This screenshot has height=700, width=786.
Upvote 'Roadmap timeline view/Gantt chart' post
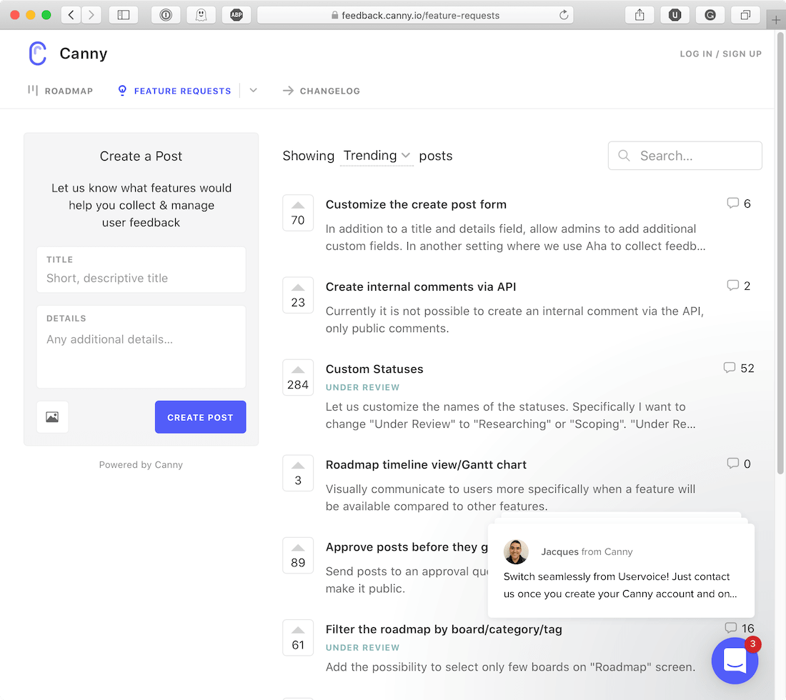[298, 473]
